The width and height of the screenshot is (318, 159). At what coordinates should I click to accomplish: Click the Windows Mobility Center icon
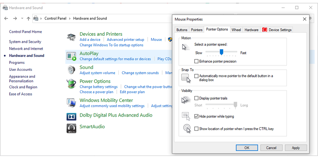coord(71,102)
